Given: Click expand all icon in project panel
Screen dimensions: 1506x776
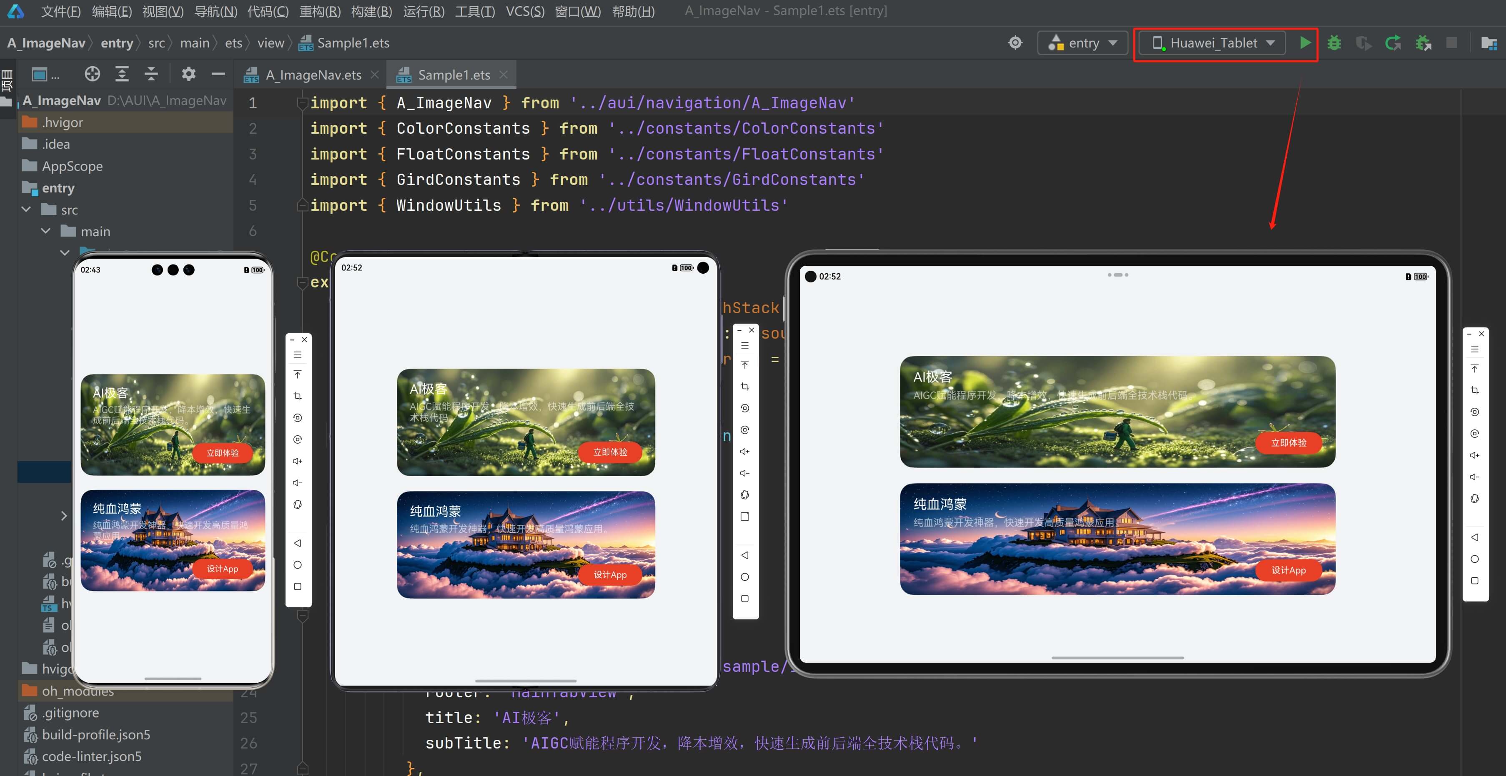Looking at the screenshot, I should pyautogui.click(x=122, y=74).
